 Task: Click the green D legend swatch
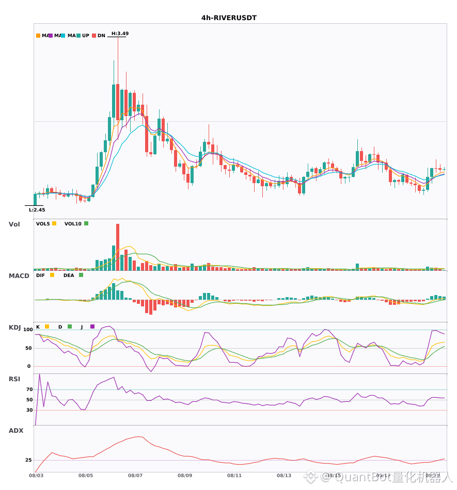pos(70,326)
